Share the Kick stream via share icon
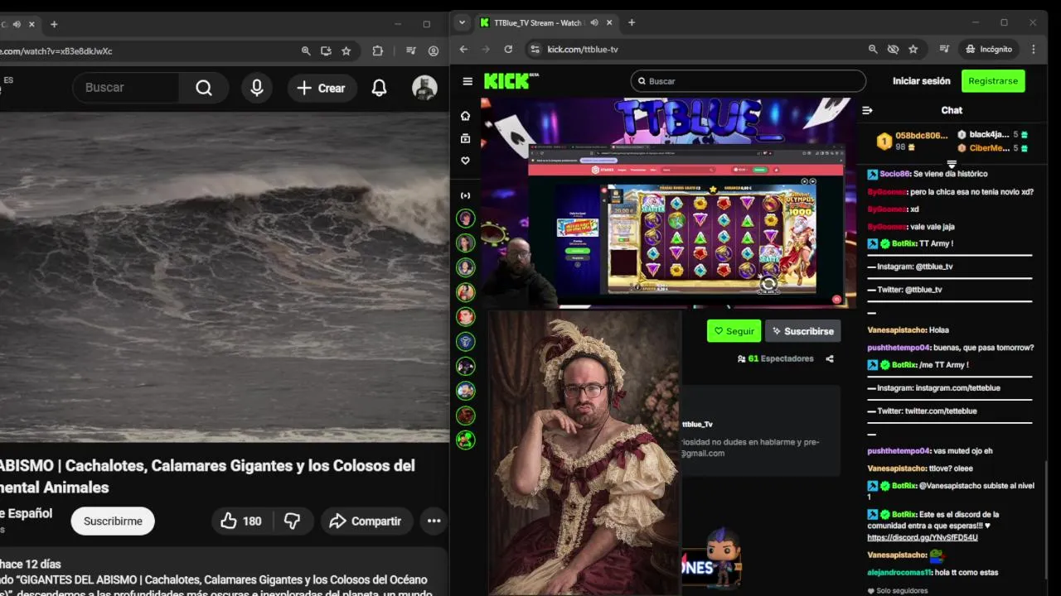 (830, 358)
